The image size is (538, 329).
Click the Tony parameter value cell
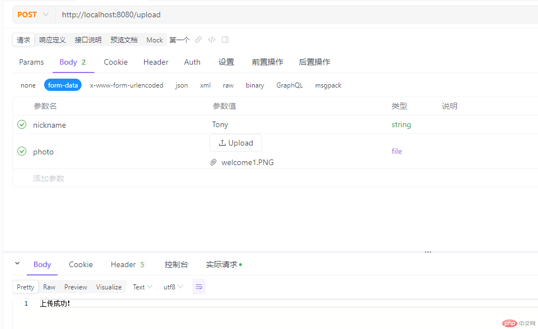click(220, 124)
